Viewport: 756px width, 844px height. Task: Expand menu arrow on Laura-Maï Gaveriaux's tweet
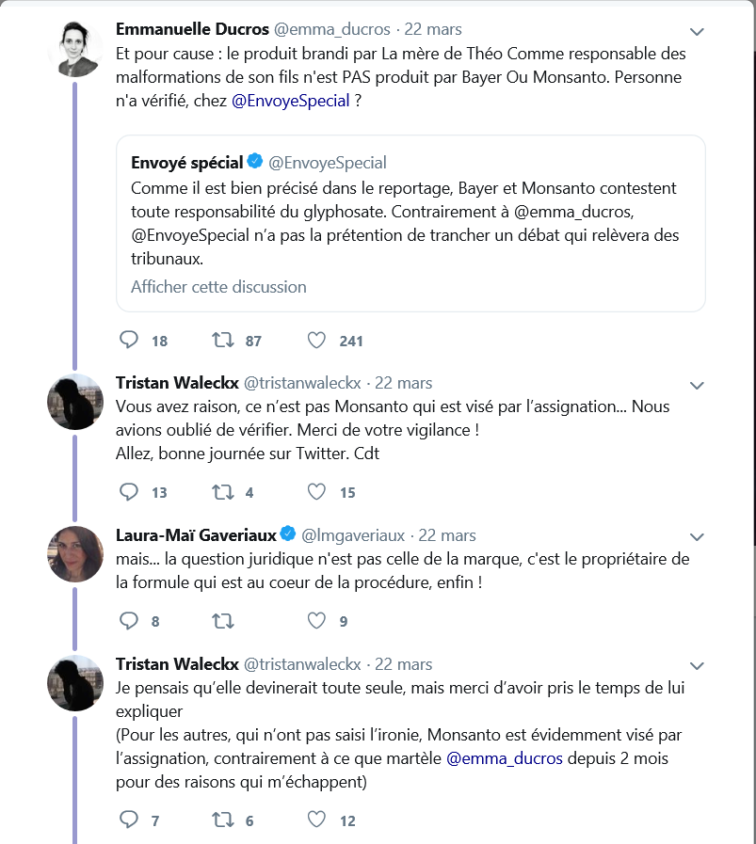pos(697,537)
